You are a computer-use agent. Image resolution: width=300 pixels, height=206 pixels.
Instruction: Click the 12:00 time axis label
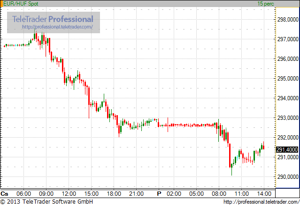pyautogui.click(x=69, y=194)
